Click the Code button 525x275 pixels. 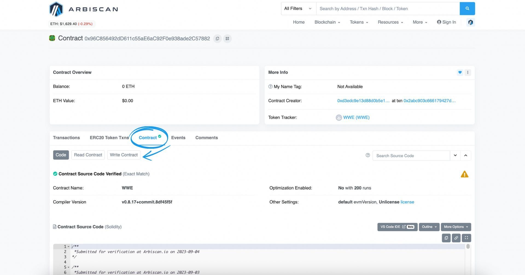[61, 155]
